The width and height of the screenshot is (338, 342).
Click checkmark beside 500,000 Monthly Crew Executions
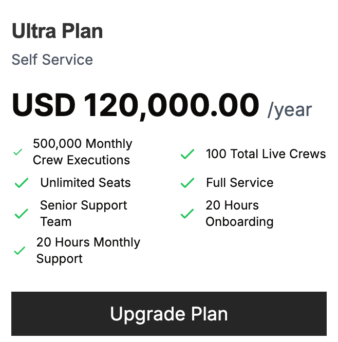[18, 152]
